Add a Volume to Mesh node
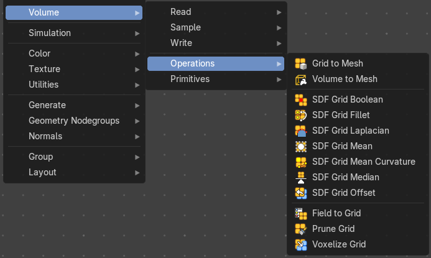 click(x=358, y=79)
